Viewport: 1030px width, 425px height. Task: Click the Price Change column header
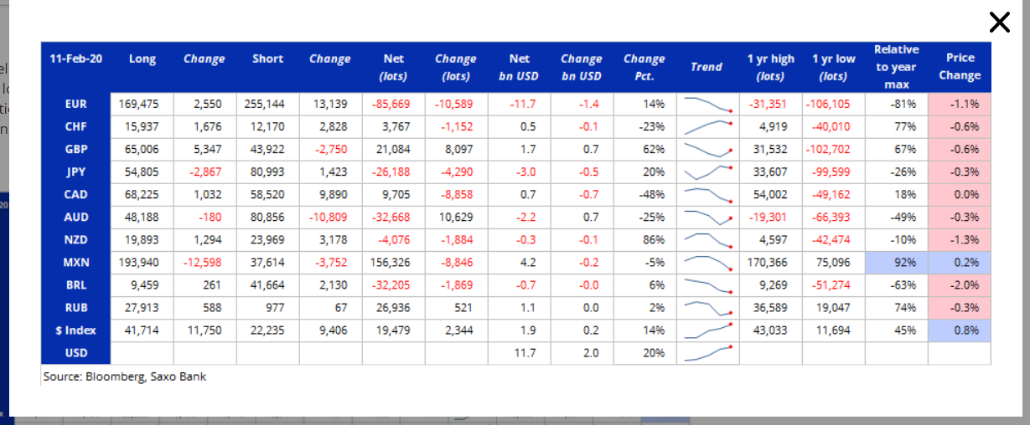click(x=960, y=67)
